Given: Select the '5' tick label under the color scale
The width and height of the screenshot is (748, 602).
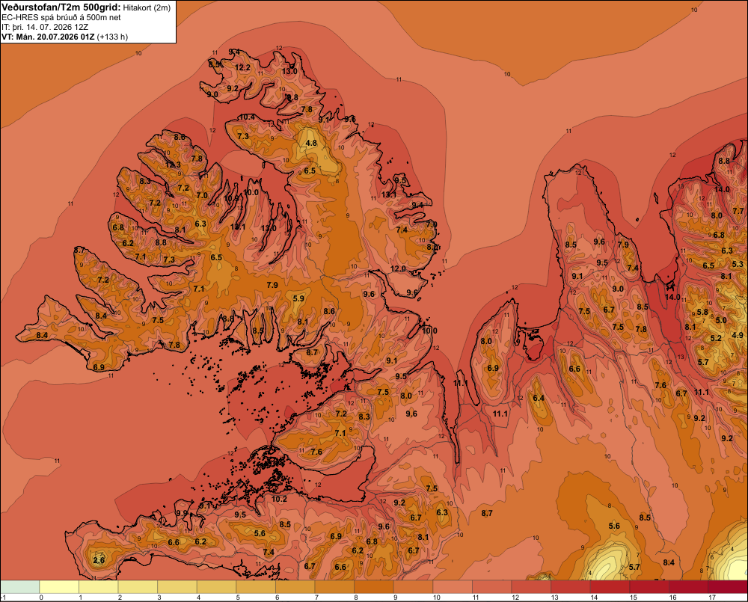Looking at the screenshot, I should [238, 598].
